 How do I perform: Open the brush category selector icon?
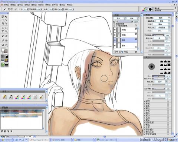(144, 9)
